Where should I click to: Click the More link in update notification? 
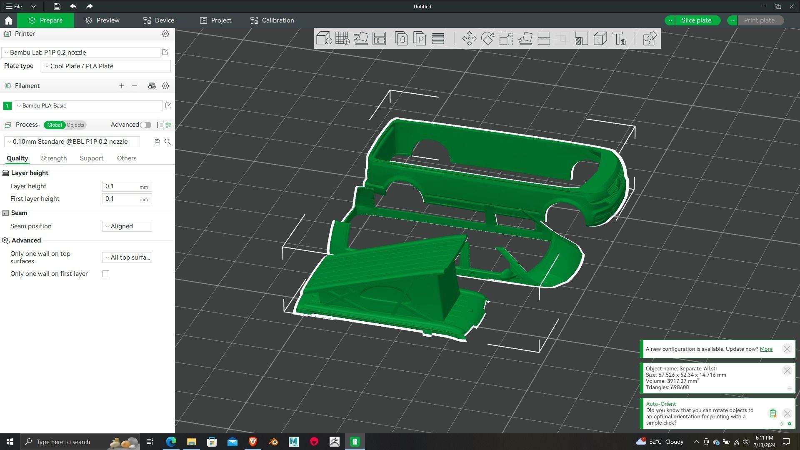click(x=766, y=349)
